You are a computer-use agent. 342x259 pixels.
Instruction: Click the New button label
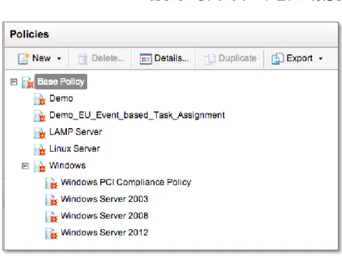click(x=41, y=58)
